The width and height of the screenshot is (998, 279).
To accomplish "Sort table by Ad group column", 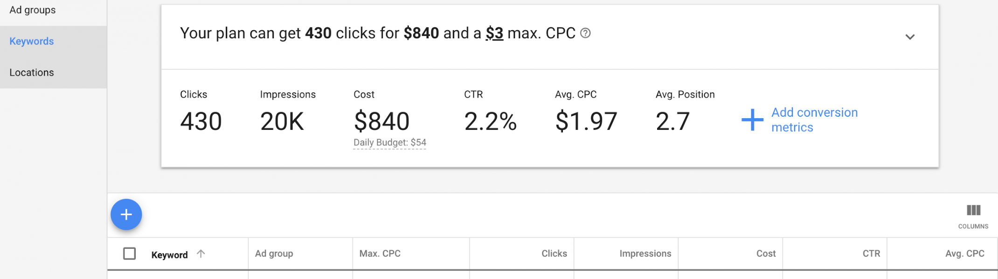I will click(274, 253).
